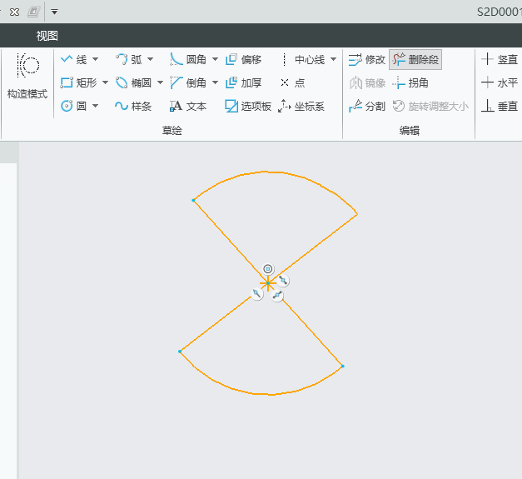522x479 pixels.
Task: Select the 中心线 centerline tool
Action: [303, 60]
